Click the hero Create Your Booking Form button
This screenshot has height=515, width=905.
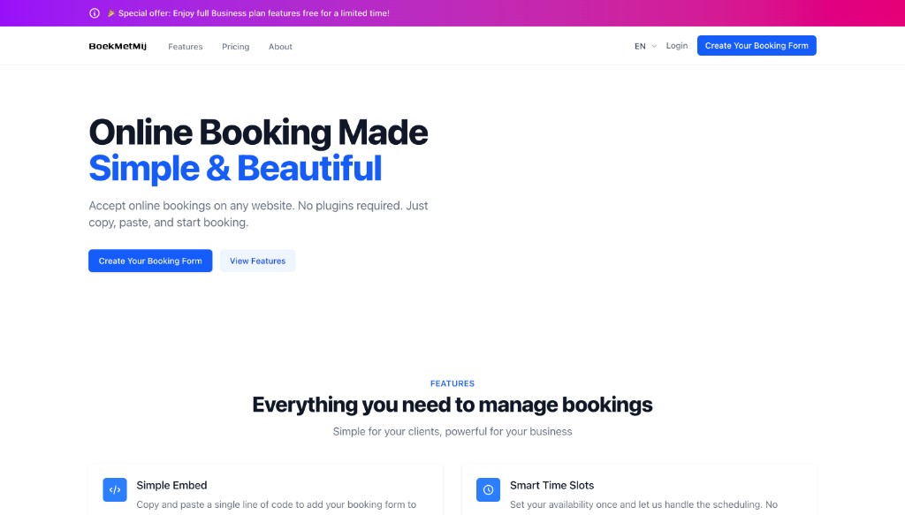150,261
